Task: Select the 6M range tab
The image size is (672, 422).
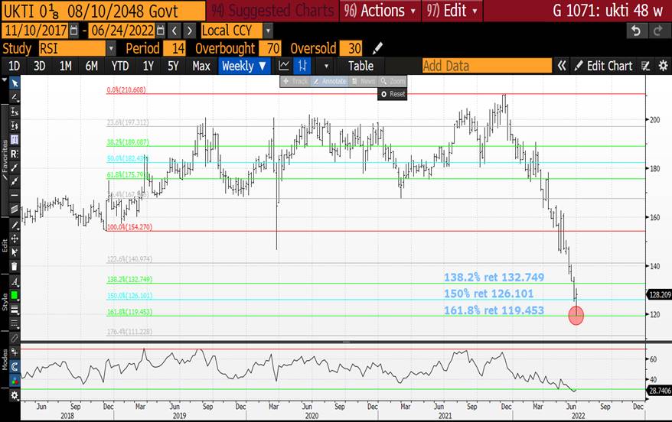Action: (x=92, y=66)
